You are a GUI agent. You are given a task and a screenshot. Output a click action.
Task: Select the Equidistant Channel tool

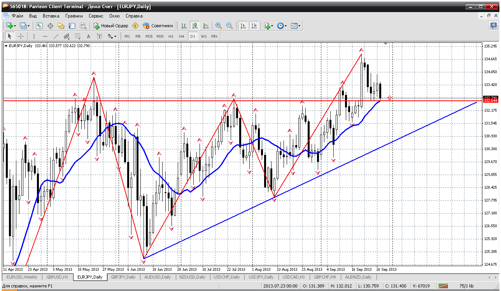click(67, 36)
